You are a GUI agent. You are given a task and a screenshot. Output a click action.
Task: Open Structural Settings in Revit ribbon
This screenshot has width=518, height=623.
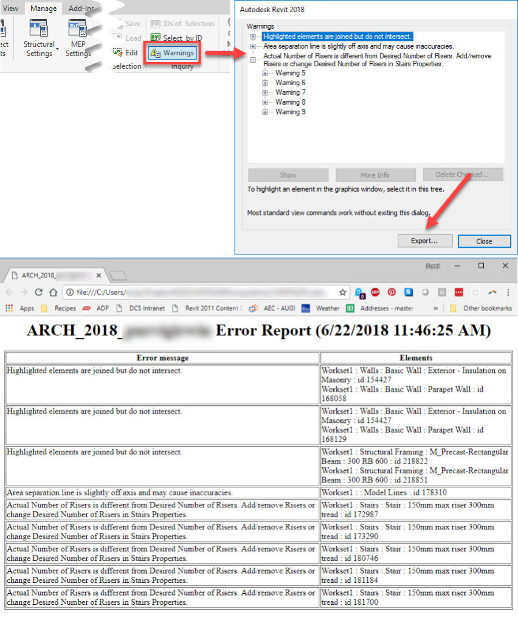coord(39,38)
